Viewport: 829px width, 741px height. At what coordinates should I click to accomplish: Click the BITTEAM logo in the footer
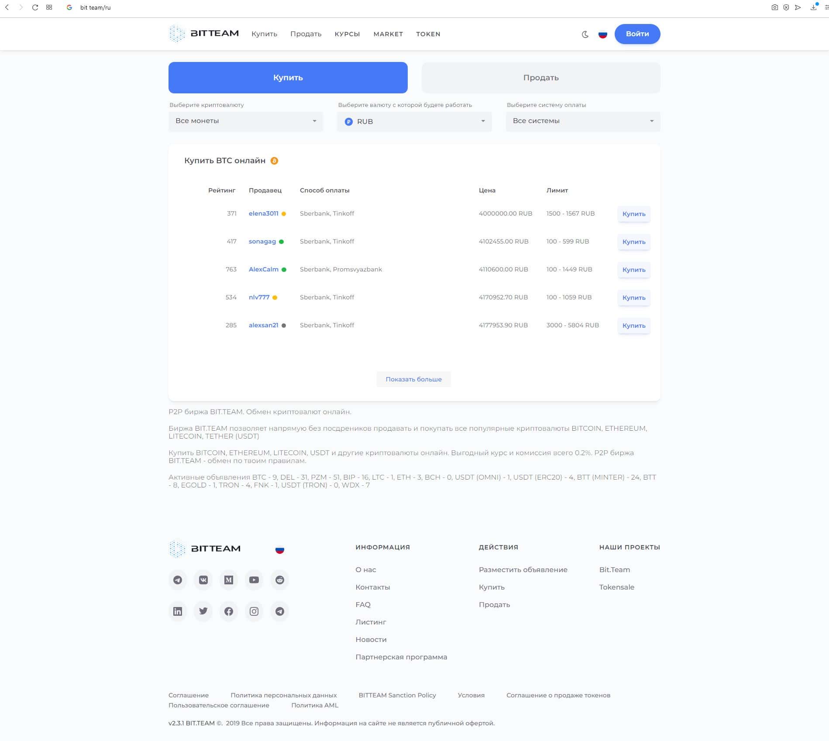[205, 549]
